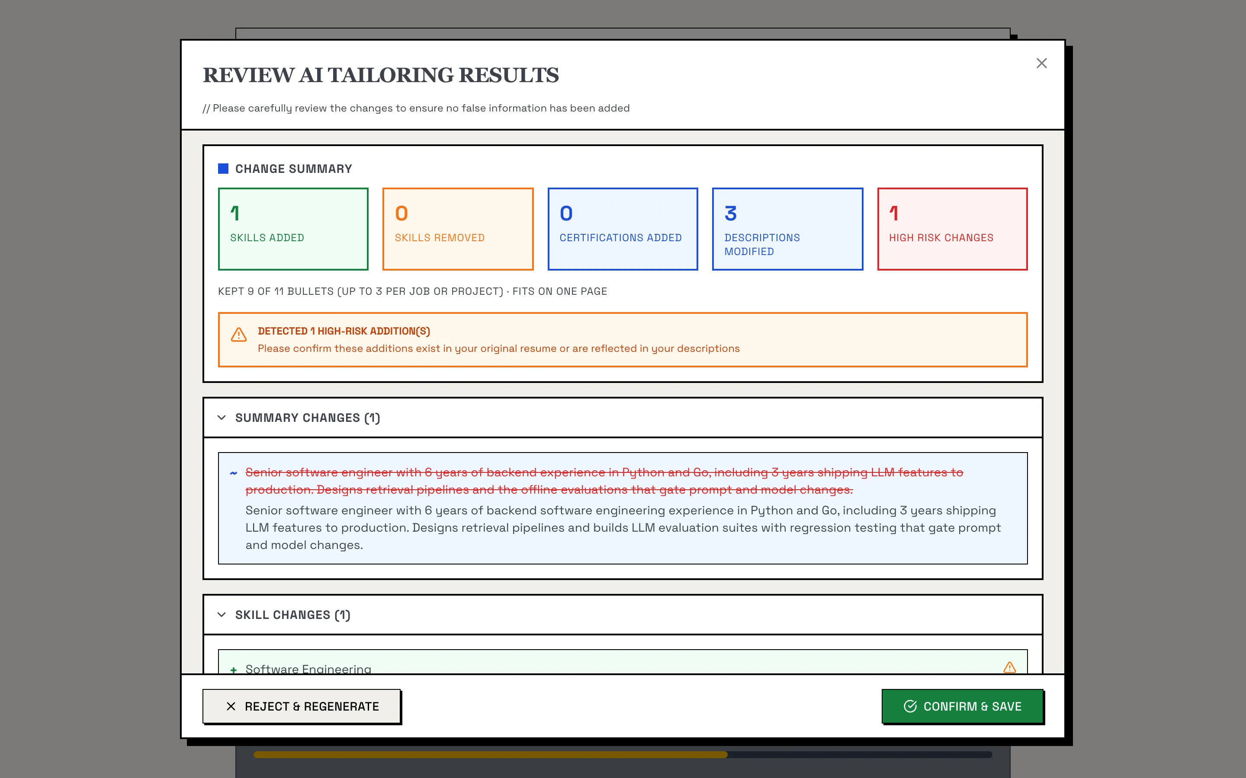This screenshot has width=1246, height=778.
Task: Click the Software Engineering added skill row
Action: click(623, 662)
